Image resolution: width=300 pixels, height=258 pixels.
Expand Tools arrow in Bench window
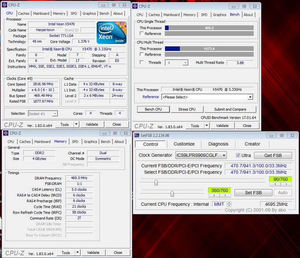207,125
